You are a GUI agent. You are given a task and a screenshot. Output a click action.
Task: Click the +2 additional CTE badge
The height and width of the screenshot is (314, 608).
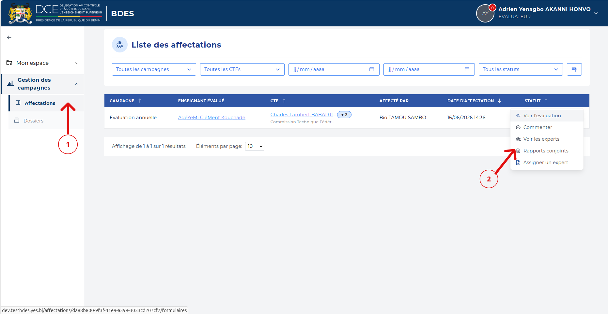click(x=344, y=115)
